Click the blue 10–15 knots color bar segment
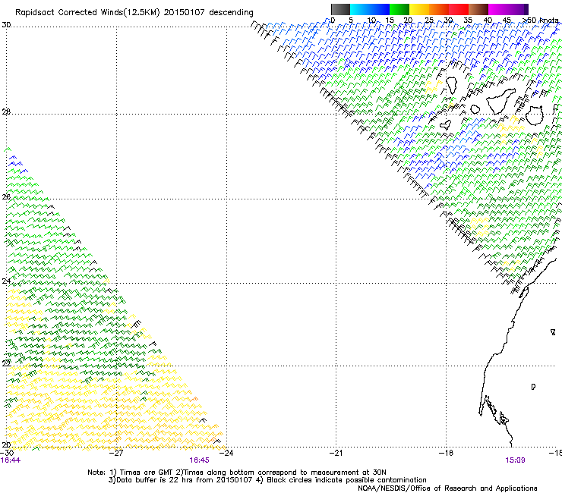 (x=380, y=9)
